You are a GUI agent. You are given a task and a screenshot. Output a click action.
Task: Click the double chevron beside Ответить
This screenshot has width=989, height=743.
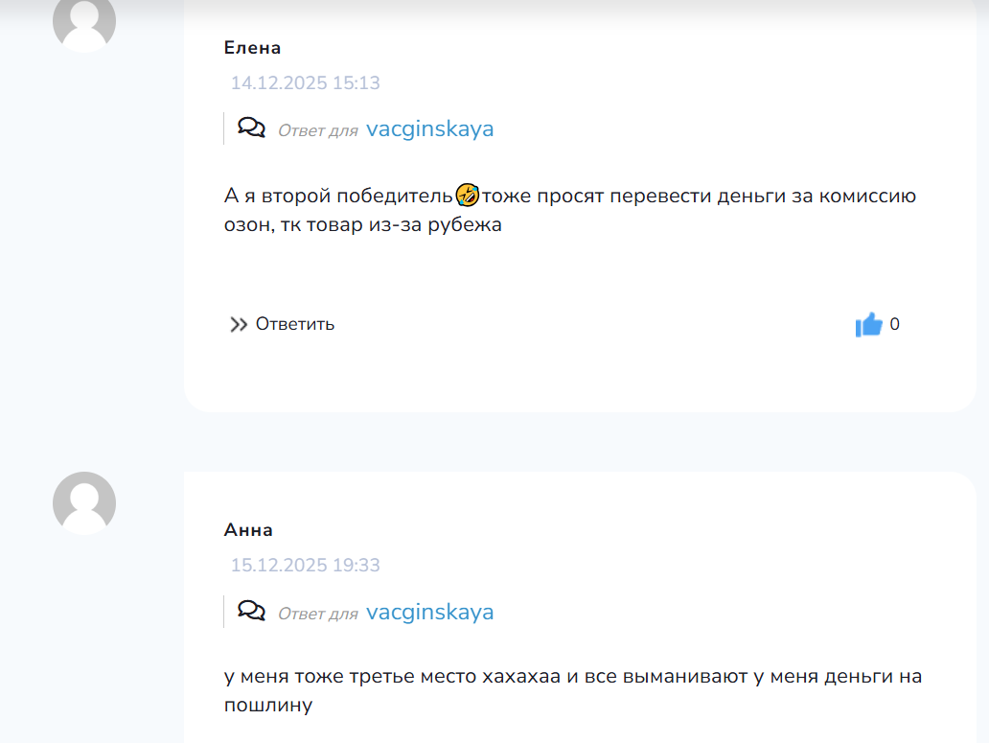coord(239,325)
